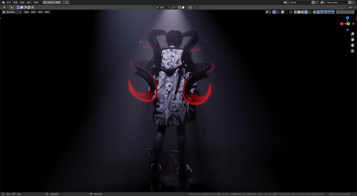Select the arrow tweak tool icon
Image resolution: width=357 pixels, height=196 pixels.
pyautogui.click(x=12, y=8)
